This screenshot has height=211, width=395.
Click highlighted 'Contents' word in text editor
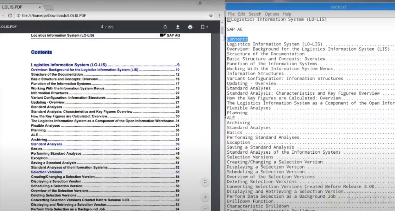[237, 39]
